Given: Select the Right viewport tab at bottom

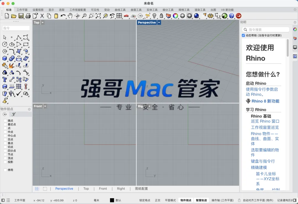Looking at the screenshot, I should pyautogui.click(x=121, y=189).
